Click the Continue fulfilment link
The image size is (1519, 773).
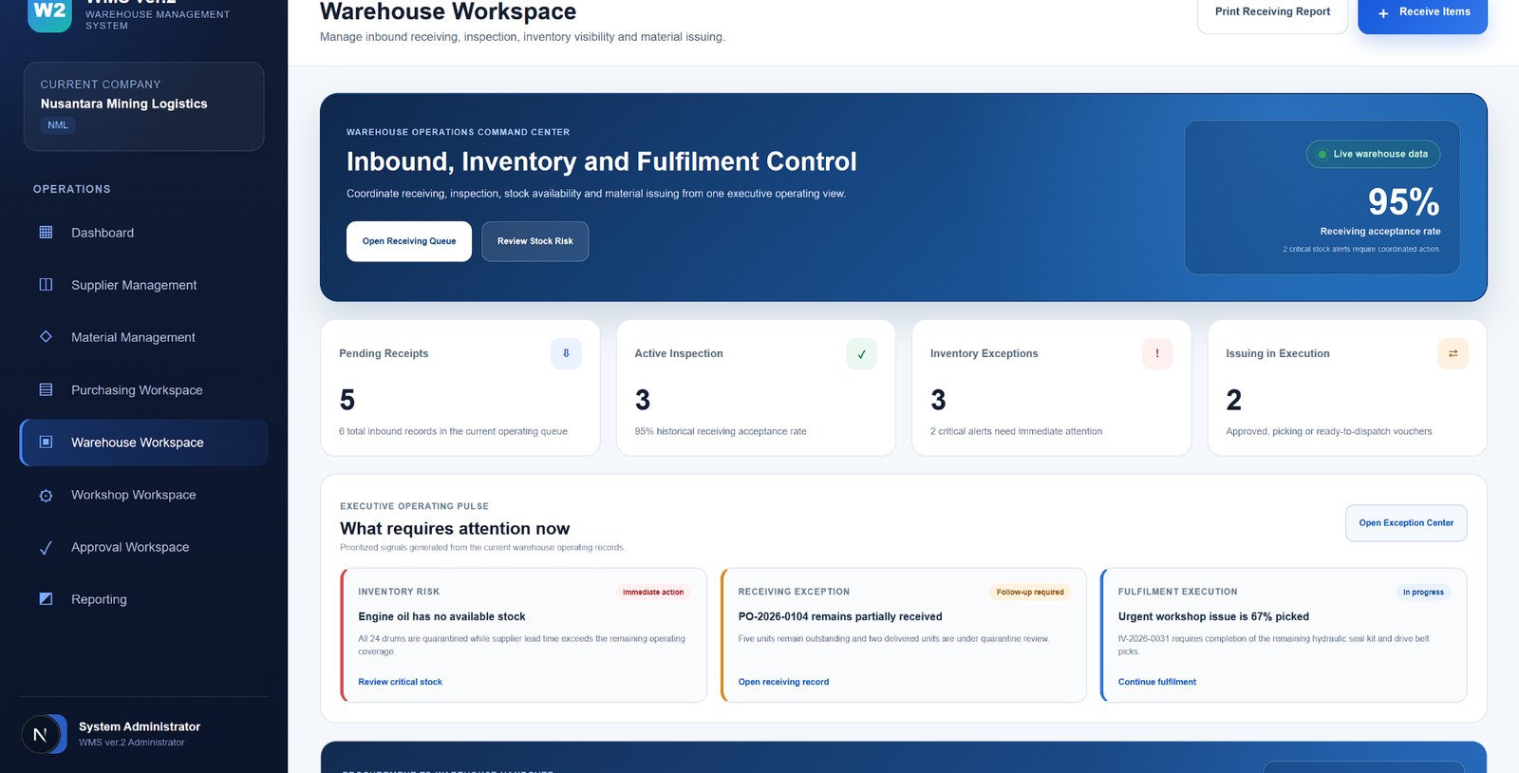[x=1157, y=682]
